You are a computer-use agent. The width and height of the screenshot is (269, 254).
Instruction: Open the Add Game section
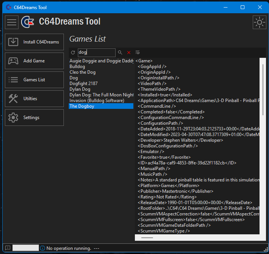(x=34, y=61)
